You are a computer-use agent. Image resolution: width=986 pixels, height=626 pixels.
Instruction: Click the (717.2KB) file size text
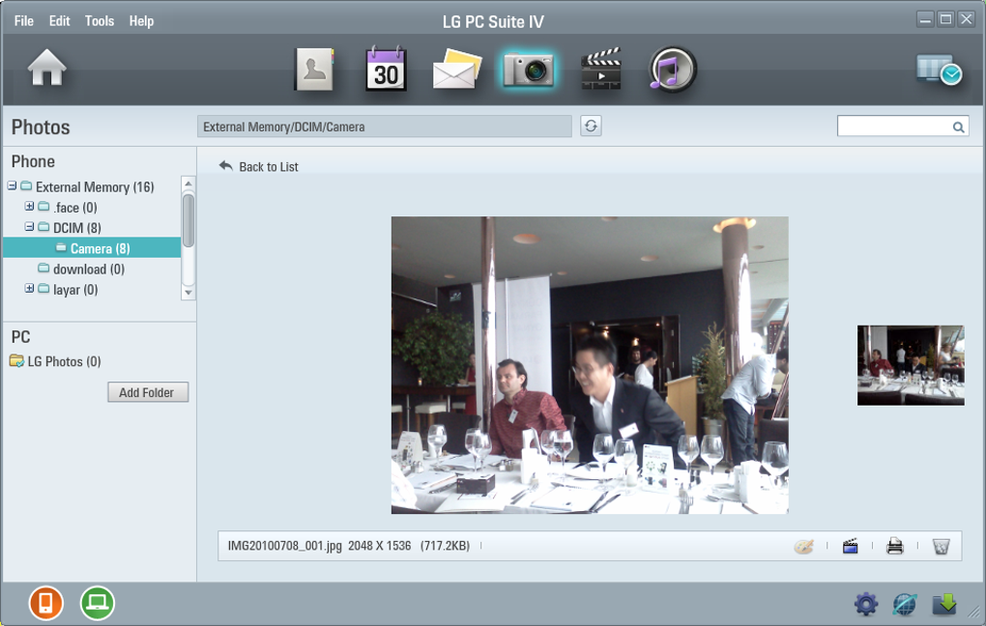click(x=446, y=546)
